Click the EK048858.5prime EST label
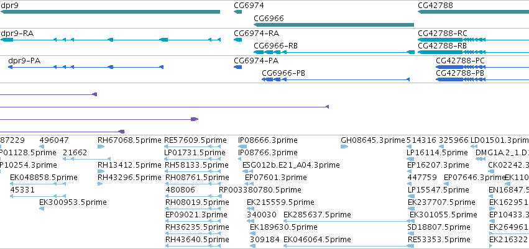Viewport: 529px width, 249px height. point(44,178)
